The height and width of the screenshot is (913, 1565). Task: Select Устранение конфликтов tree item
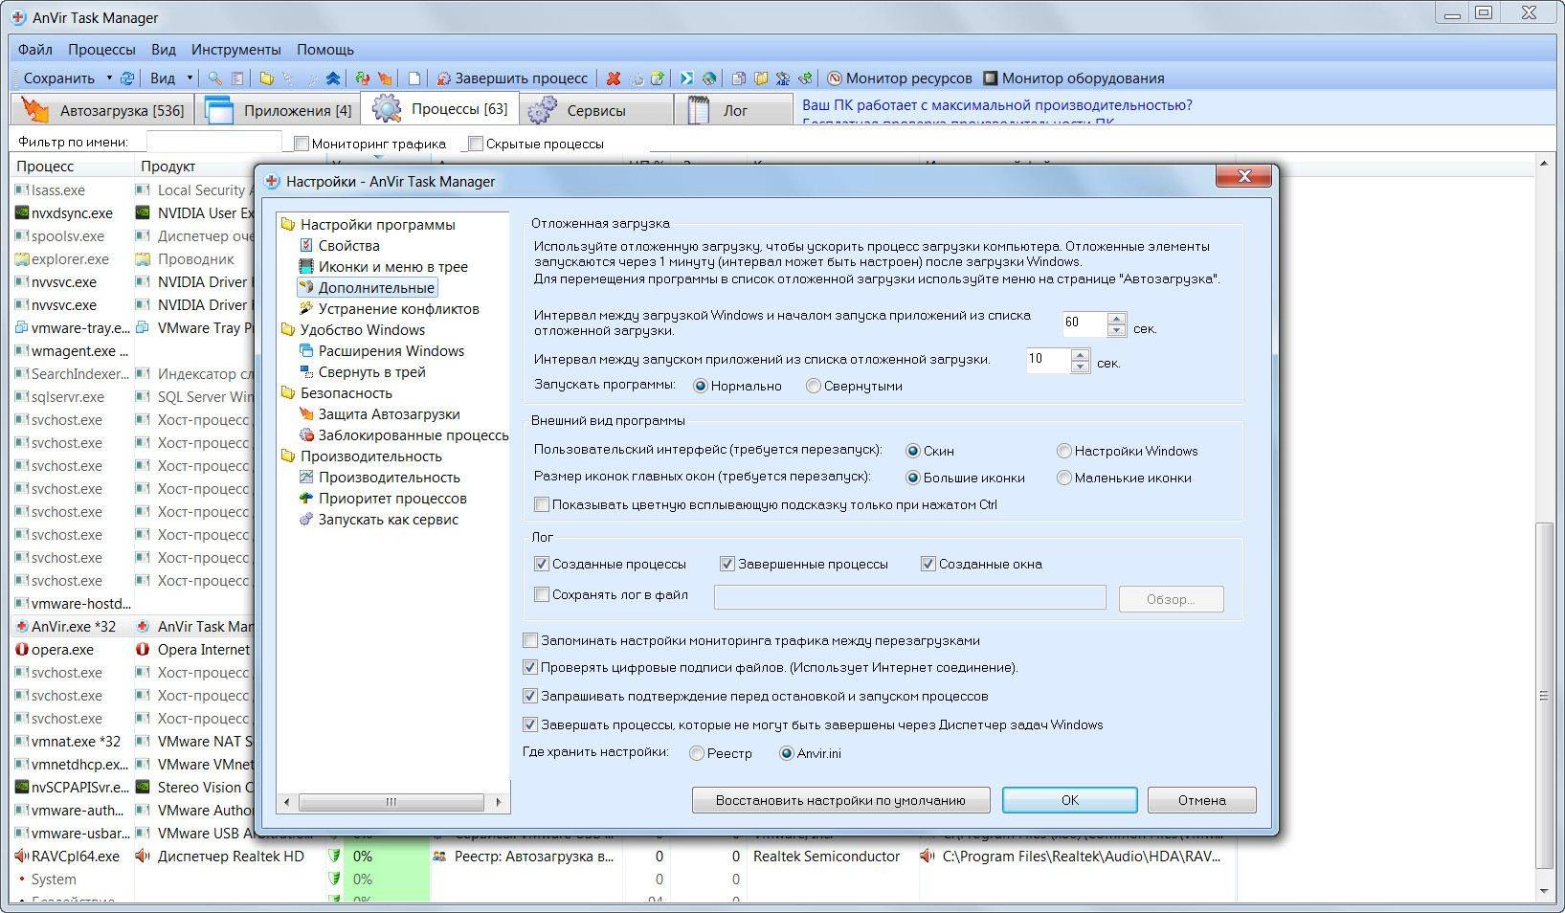pos(389,309)
